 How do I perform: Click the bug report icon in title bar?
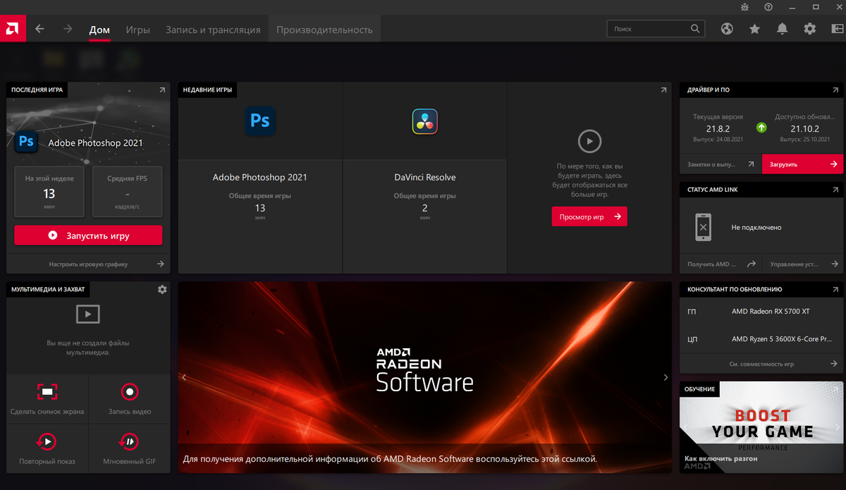[746, 6]
